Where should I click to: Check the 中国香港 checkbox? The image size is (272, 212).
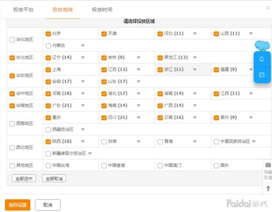[x=104, y=166]
